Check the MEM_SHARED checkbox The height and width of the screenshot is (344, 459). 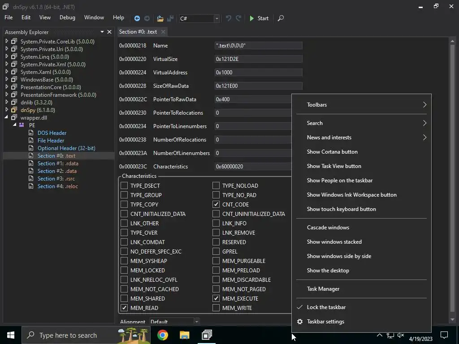(124, 298)
